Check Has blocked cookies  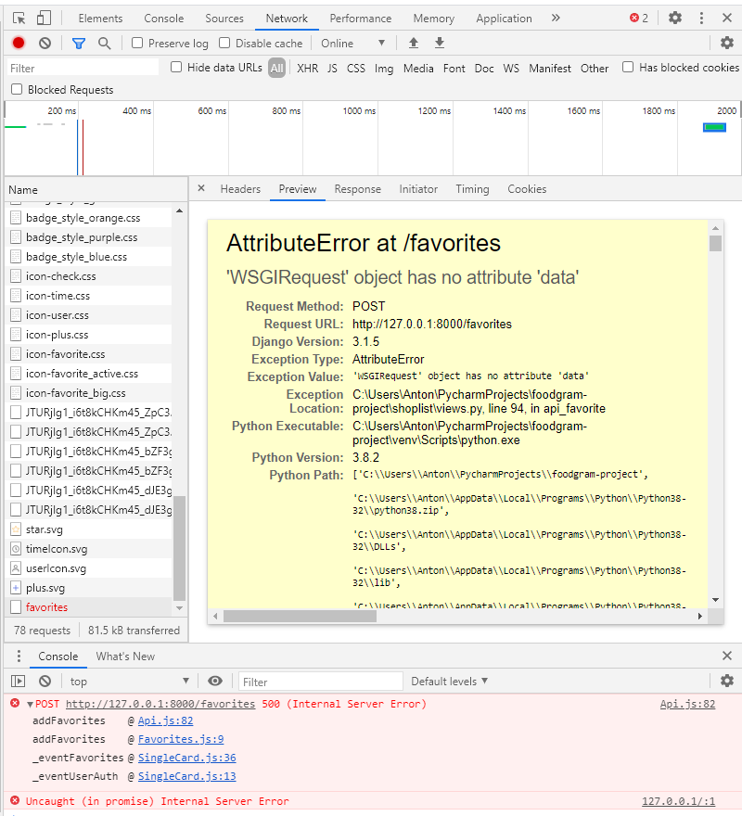(x=628, y=67)
